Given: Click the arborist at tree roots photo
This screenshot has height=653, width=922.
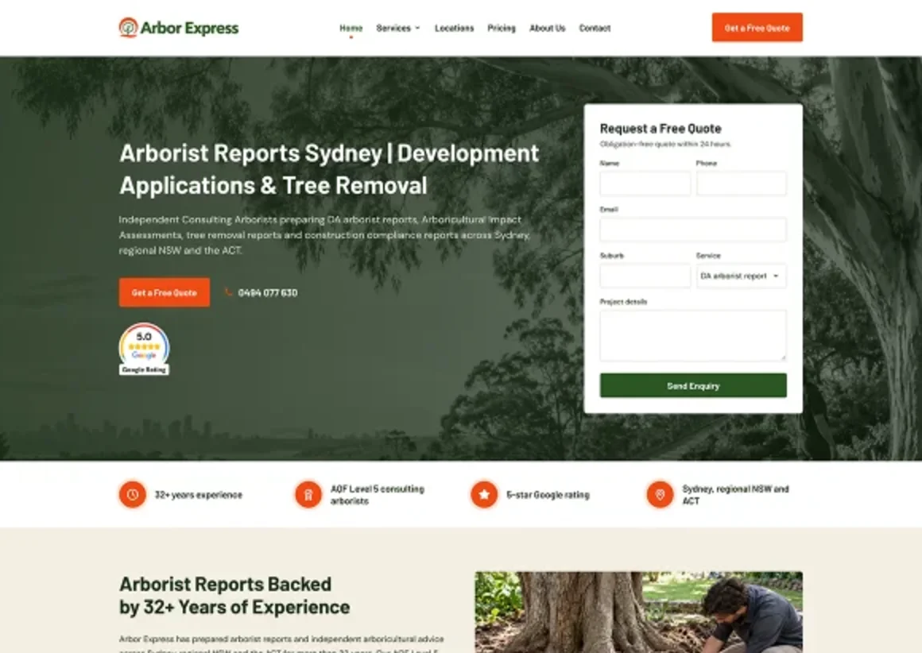Looking at the screenshot, I should click(638, 612).
